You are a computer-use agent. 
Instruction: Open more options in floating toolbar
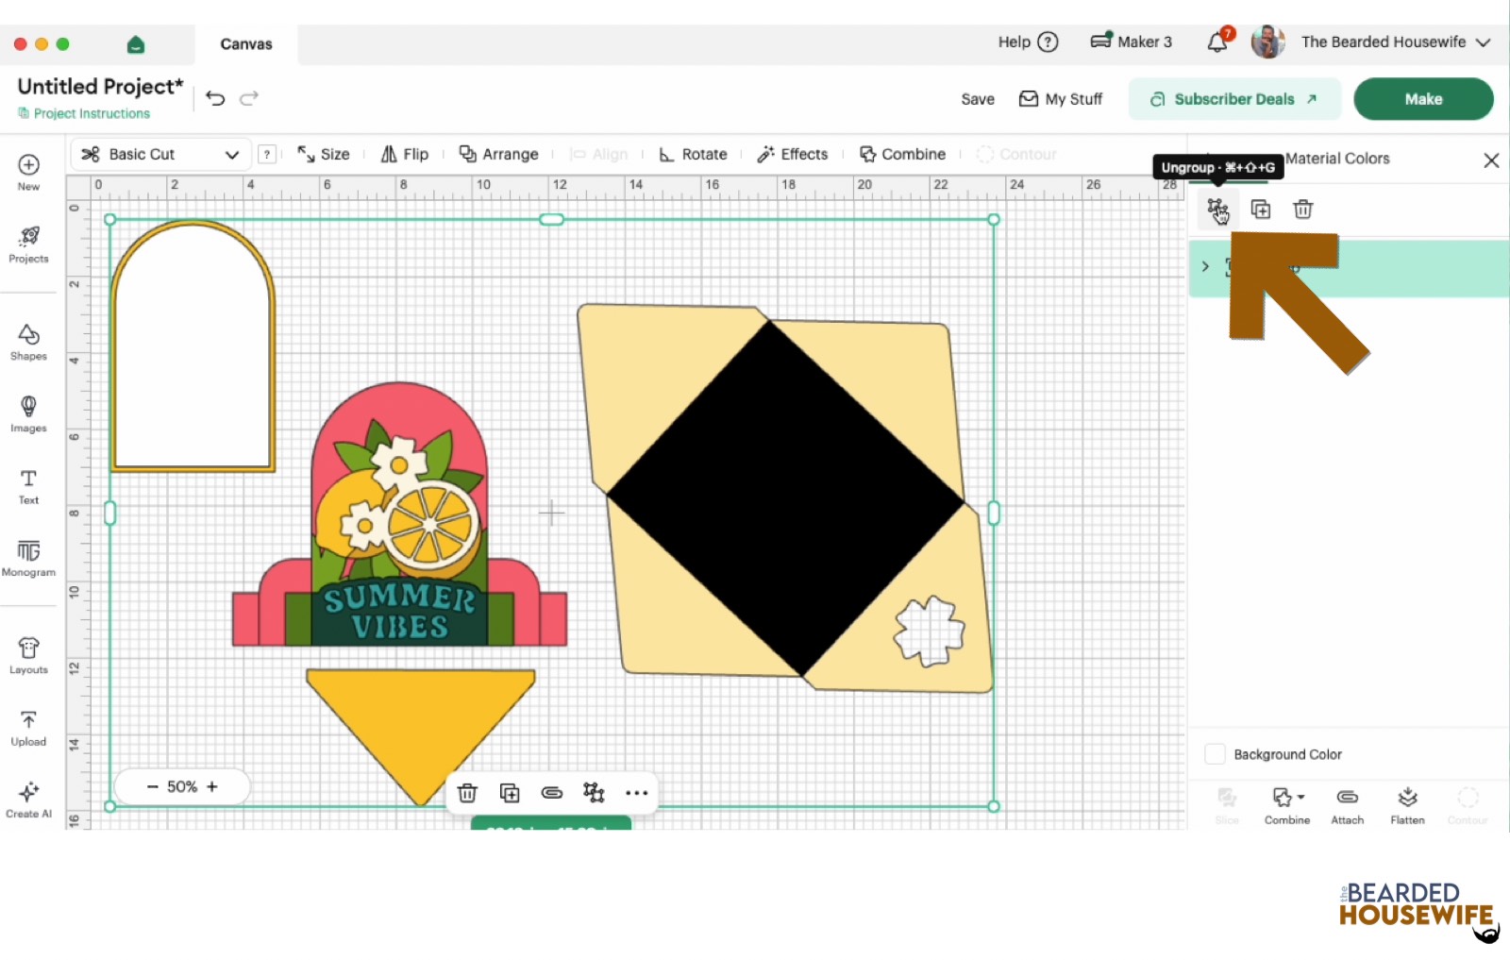(636, 793)
